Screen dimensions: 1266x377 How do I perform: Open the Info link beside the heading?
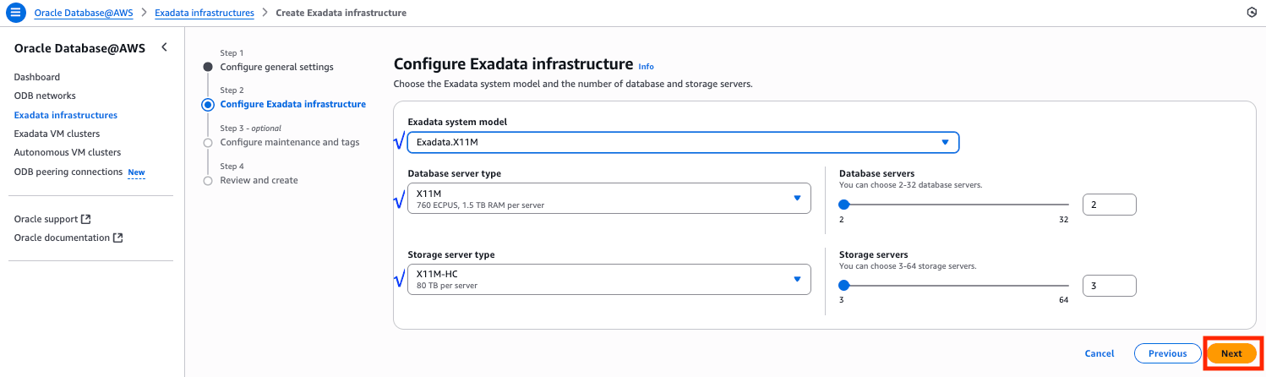(x=646, y=67)
